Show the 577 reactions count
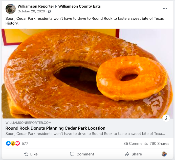The width and height of the screenshot is (175, 160). click(25, 144)
